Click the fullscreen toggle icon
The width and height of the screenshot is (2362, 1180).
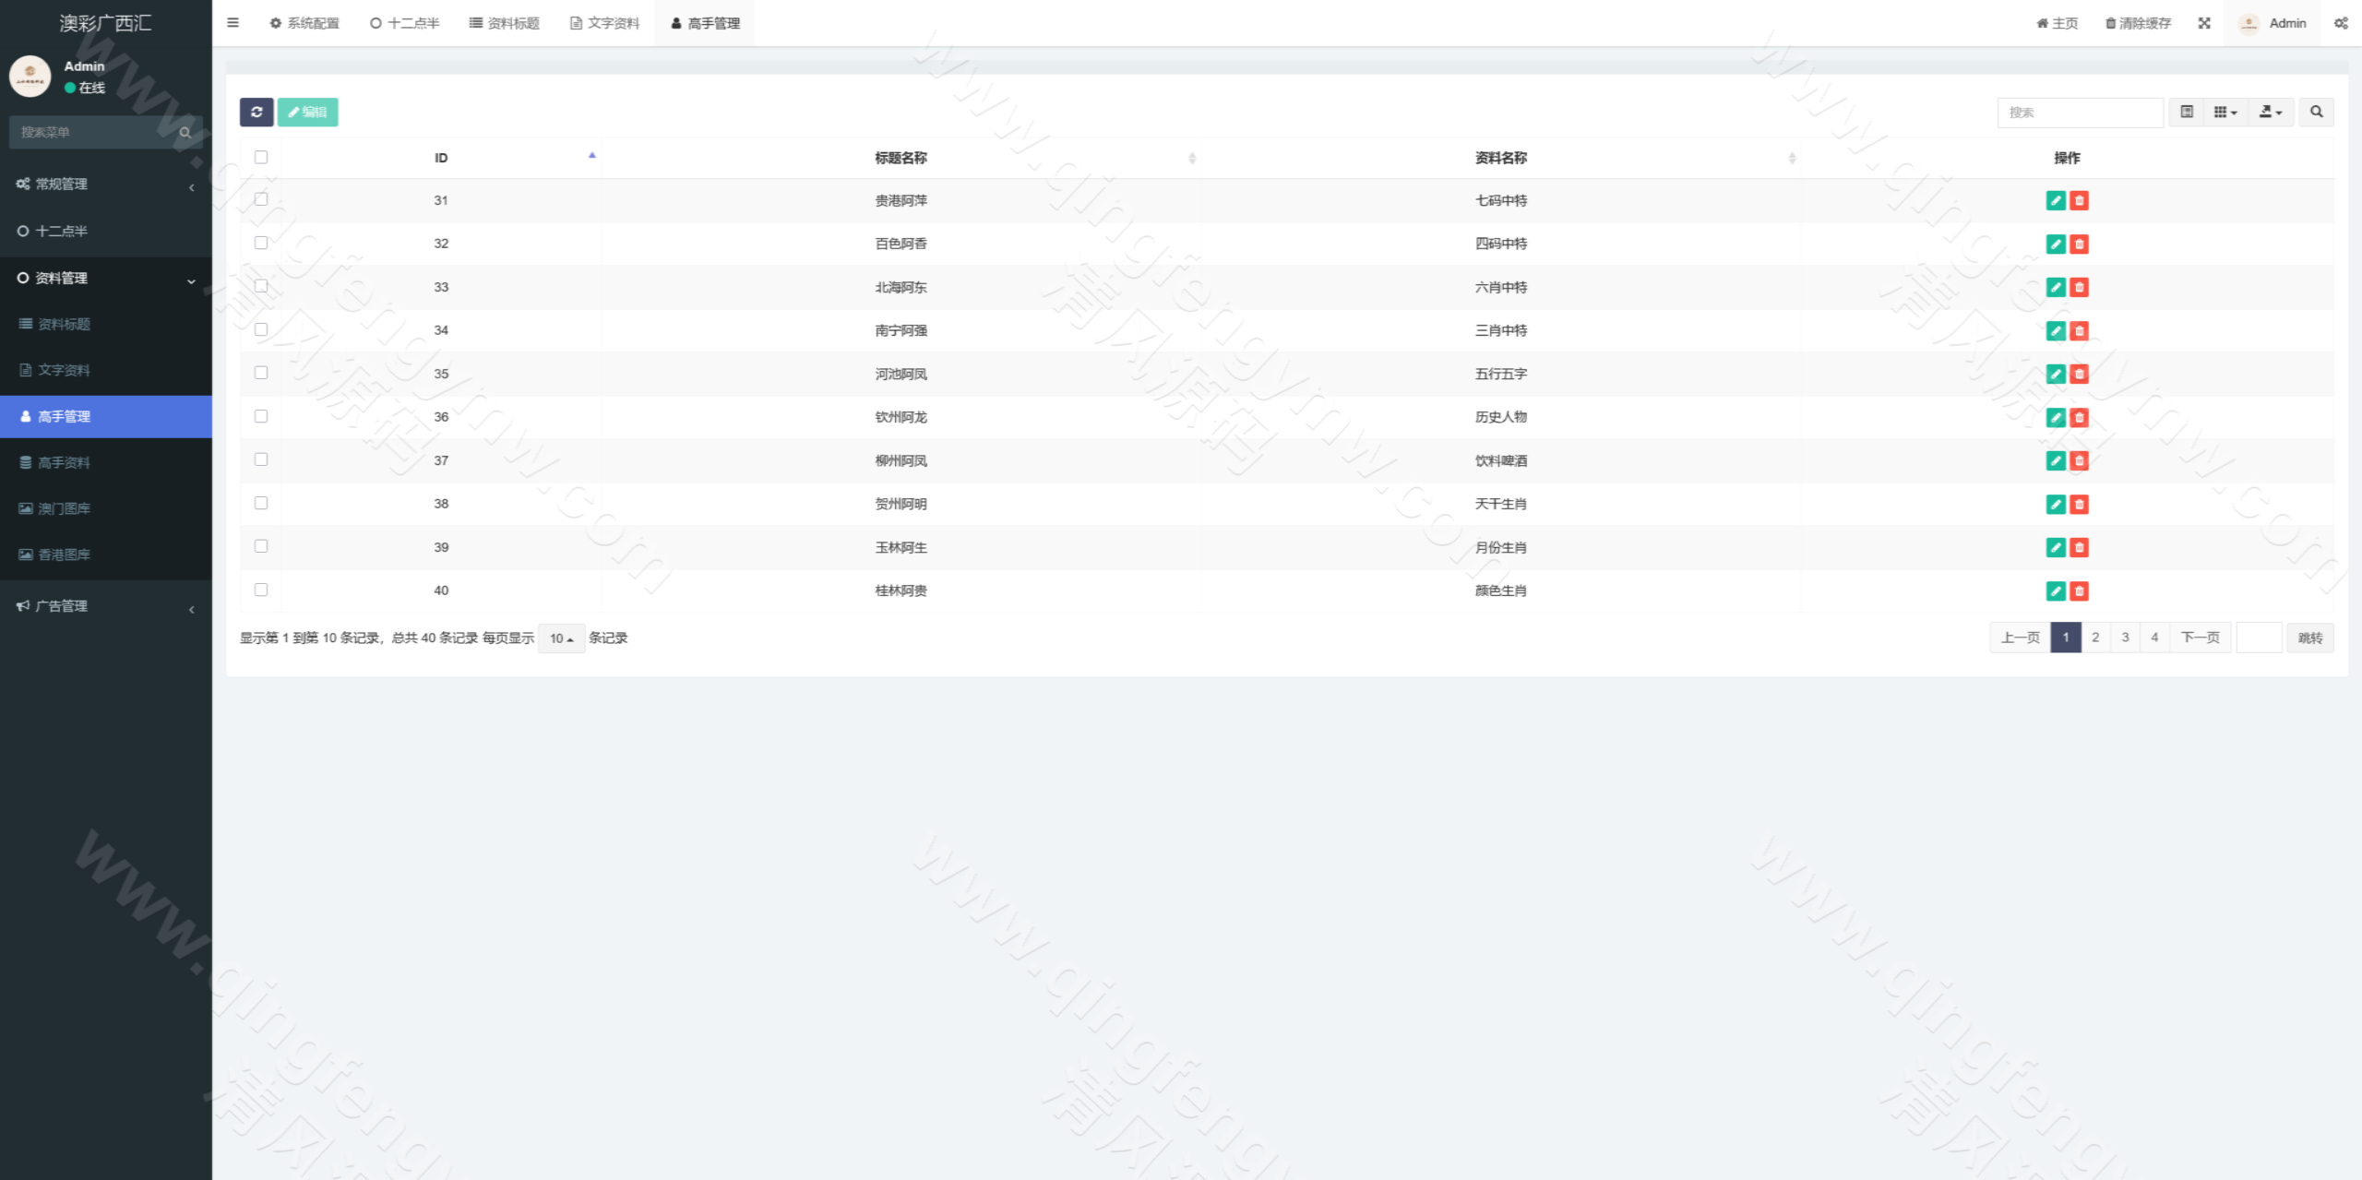(x=2204, y=23)
